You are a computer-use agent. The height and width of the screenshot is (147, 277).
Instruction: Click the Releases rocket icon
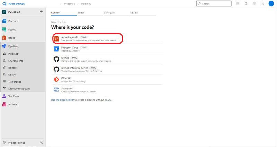pyautogui.click(x=5, y=67)
